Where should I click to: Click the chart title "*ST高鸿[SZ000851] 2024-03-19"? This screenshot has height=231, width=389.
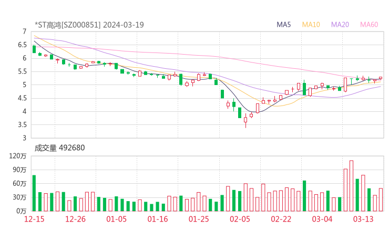(x=89, y=25)
